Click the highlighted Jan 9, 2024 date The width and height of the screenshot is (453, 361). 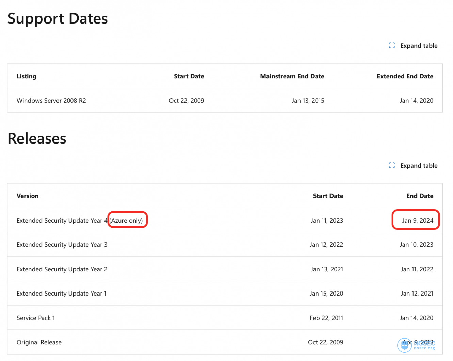[x=417, y=221]
